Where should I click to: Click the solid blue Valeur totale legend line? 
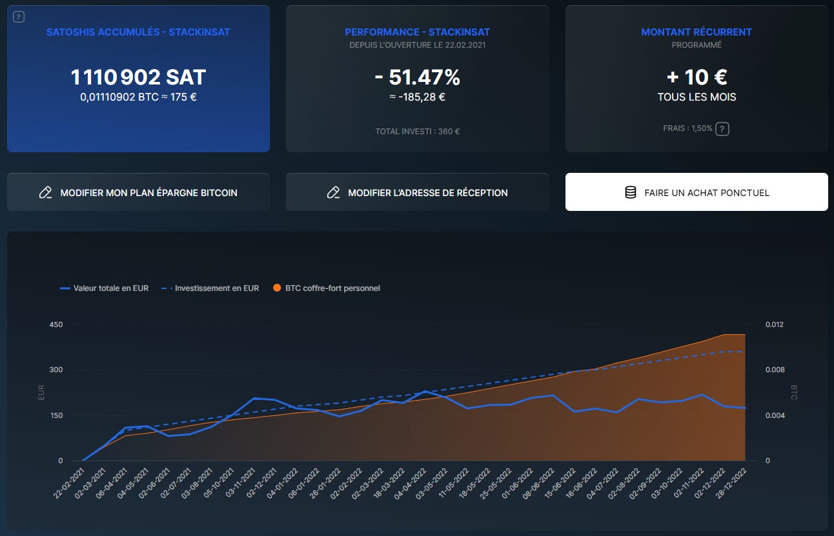click(65, 288)
